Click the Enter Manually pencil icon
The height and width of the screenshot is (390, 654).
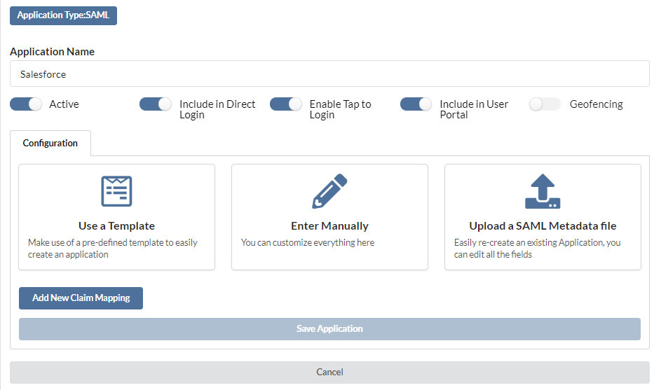pos(329,191)
